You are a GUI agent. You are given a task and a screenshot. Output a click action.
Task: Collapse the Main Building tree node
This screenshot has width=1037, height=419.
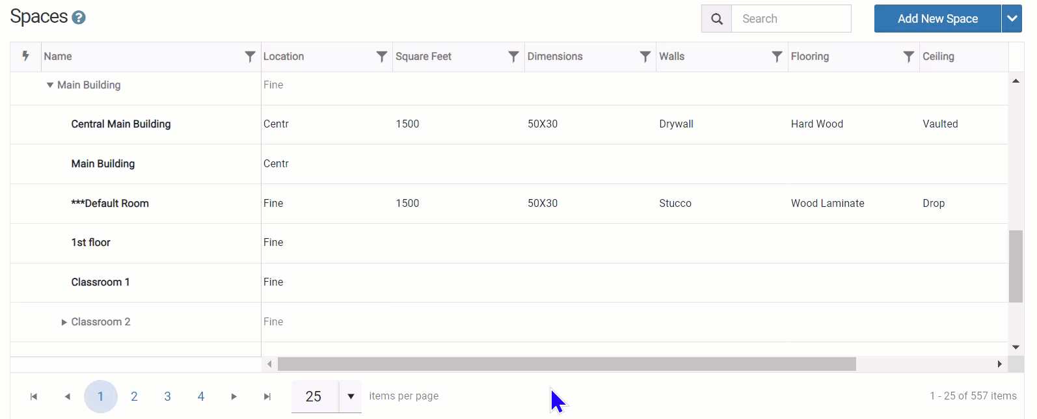point(49,85)
